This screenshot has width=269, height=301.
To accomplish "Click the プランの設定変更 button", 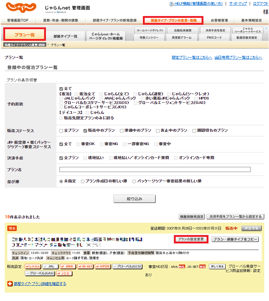I will tap(191, 239).
